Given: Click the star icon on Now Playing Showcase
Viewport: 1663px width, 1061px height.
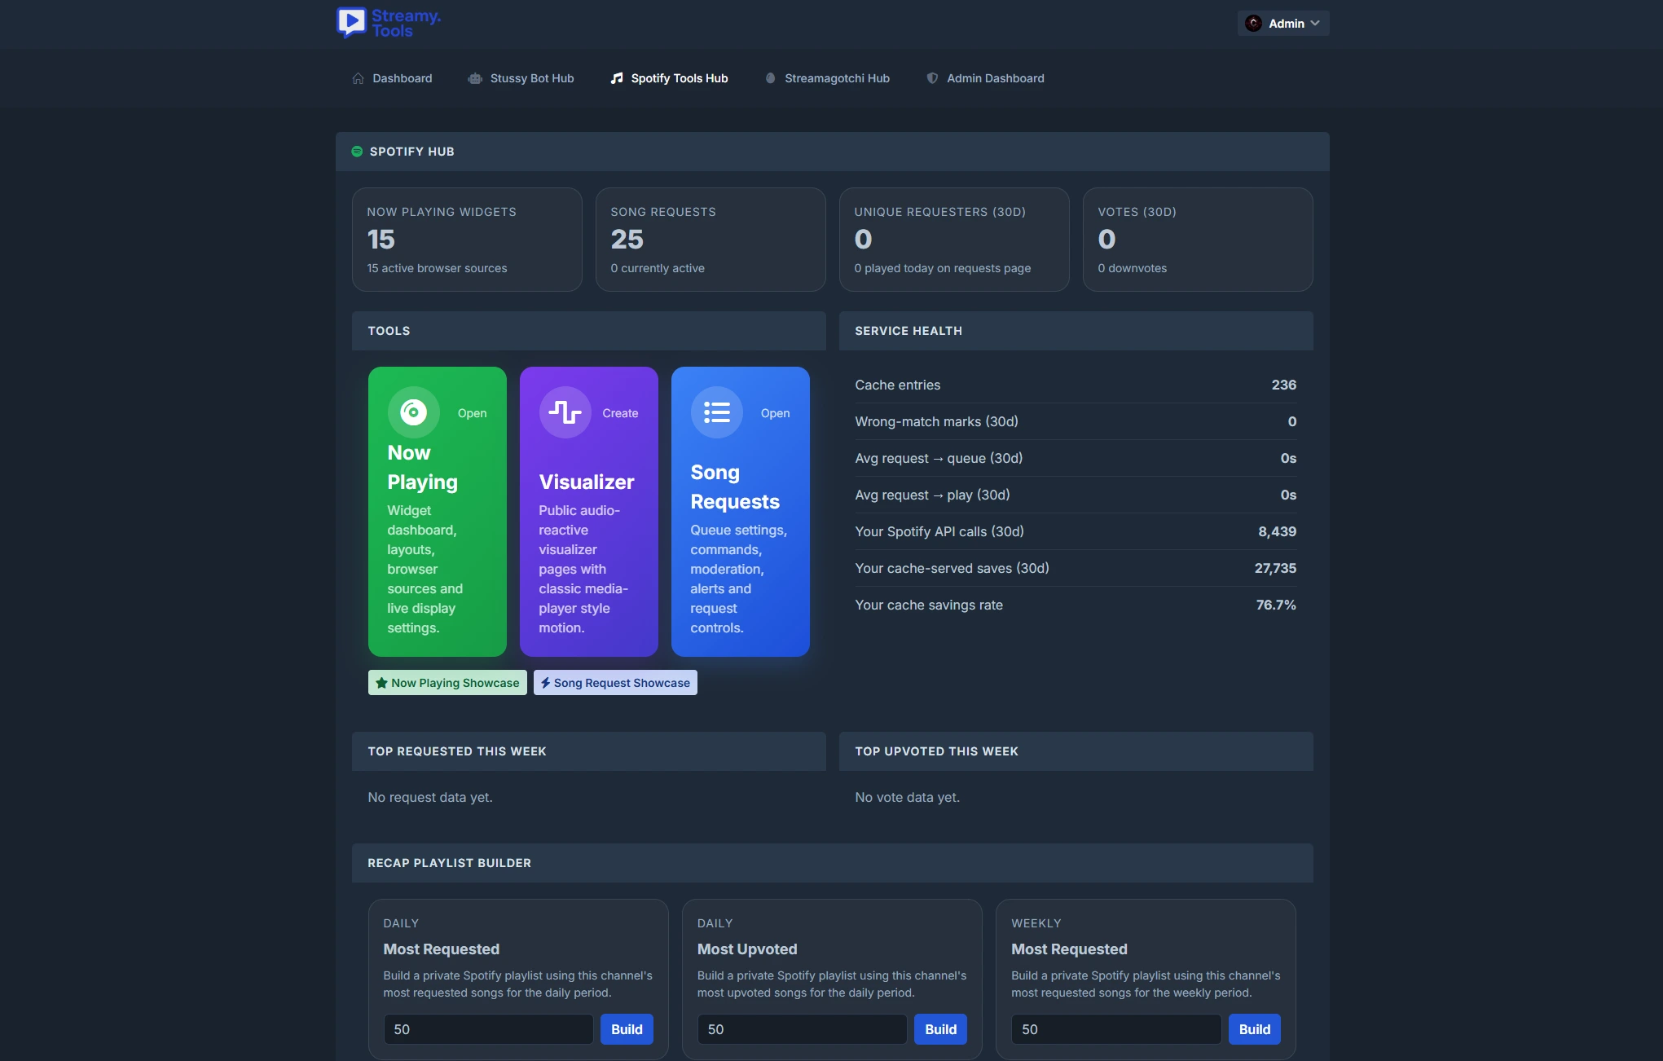Looking at the screenshot, I should click(x=381, y=683).
